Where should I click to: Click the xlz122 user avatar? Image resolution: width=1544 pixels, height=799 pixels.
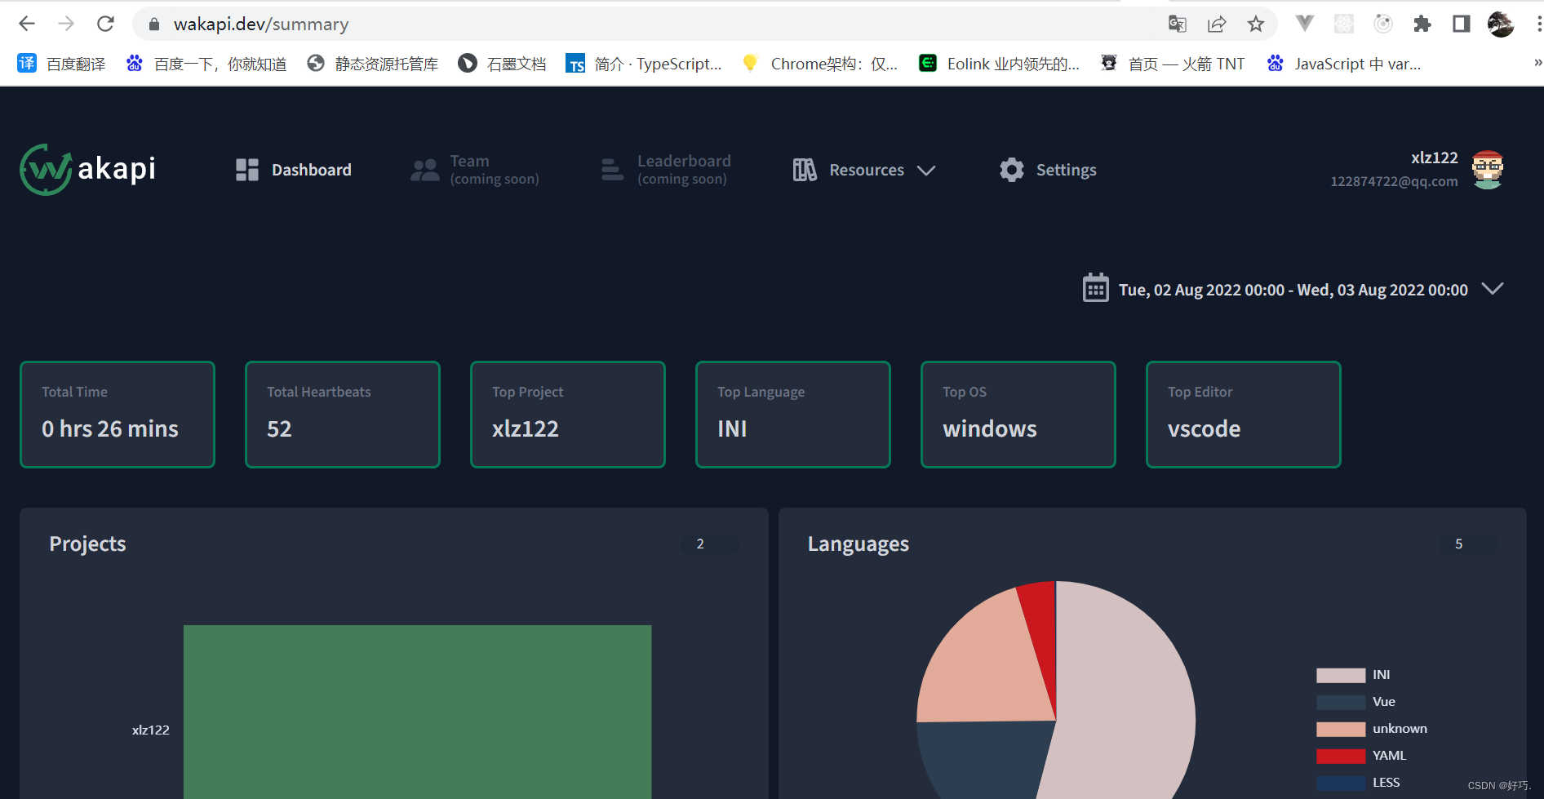point(1488,170)
